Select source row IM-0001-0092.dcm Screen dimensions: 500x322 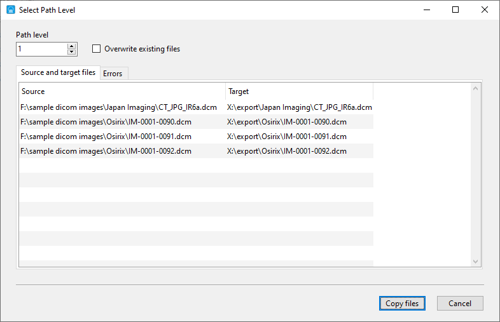pos(106,151)
